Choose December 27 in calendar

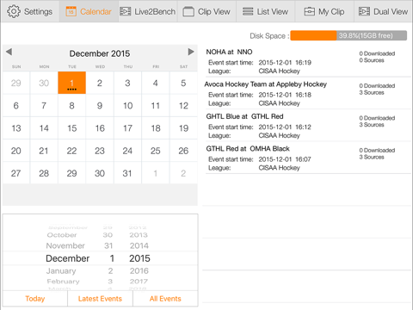[16, 173]
